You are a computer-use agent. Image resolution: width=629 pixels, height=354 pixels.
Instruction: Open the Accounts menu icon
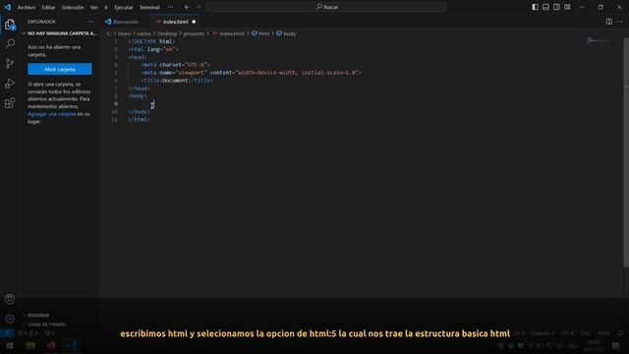(x=10, y=299)
